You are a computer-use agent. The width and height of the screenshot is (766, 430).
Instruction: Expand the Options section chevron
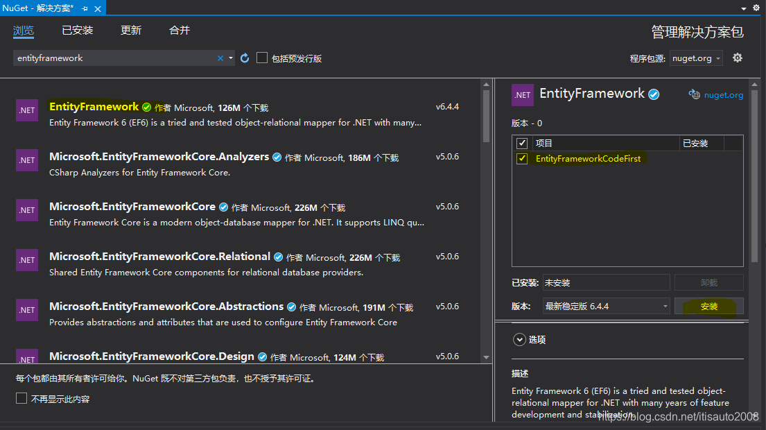pos(519,339)
